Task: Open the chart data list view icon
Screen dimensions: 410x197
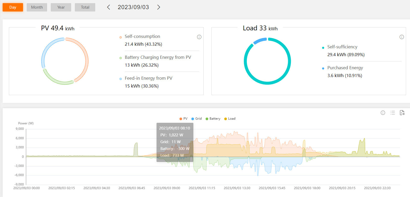Action: [x=392, y=113]
